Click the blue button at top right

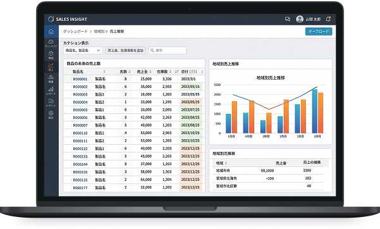tap(319, 31)
